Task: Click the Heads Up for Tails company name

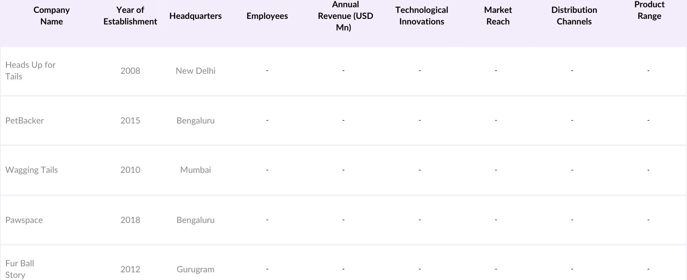Action: coord(30,71)
